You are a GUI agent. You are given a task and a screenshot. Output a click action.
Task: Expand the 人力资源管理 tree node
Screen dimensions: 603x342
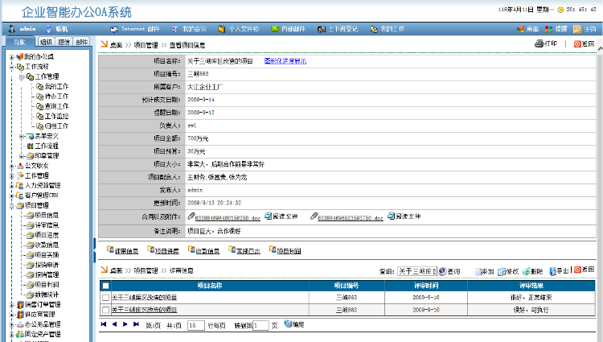(11, 186)
